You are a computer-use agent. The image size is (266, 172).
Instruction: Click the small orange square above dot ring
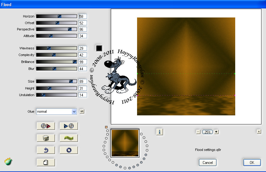(x=106, y=127)
